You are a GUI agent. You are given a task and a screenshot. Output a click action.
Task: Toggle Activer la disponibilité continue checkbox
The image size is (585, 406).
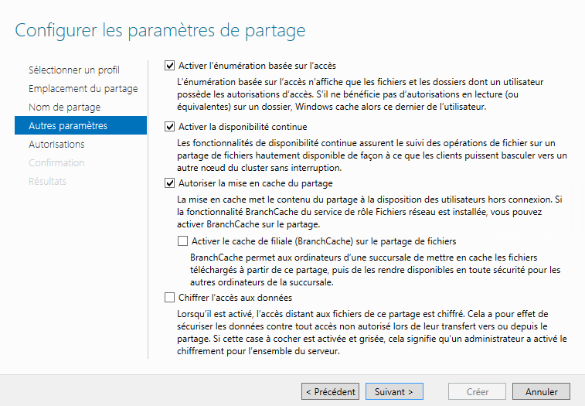click(x=169, y=127)
